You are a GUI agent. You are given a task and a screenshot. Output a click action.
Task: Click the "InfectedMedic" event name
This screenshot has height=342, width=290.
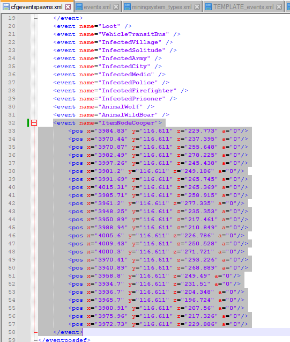(x=127, y=75)
